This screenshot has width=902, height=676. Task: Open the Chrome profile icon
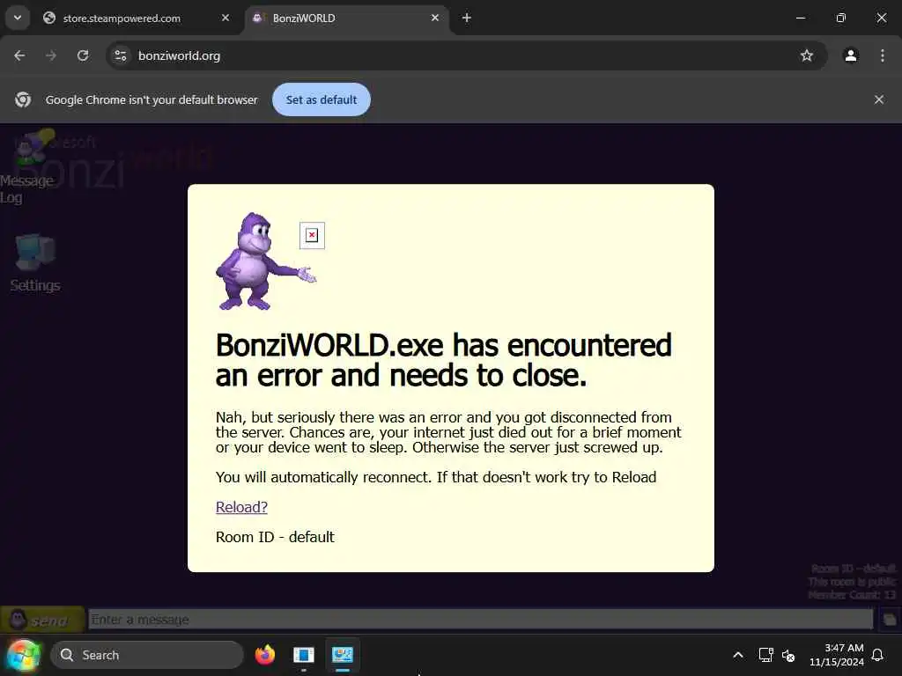pyautogui.click(x=851, y=55)
